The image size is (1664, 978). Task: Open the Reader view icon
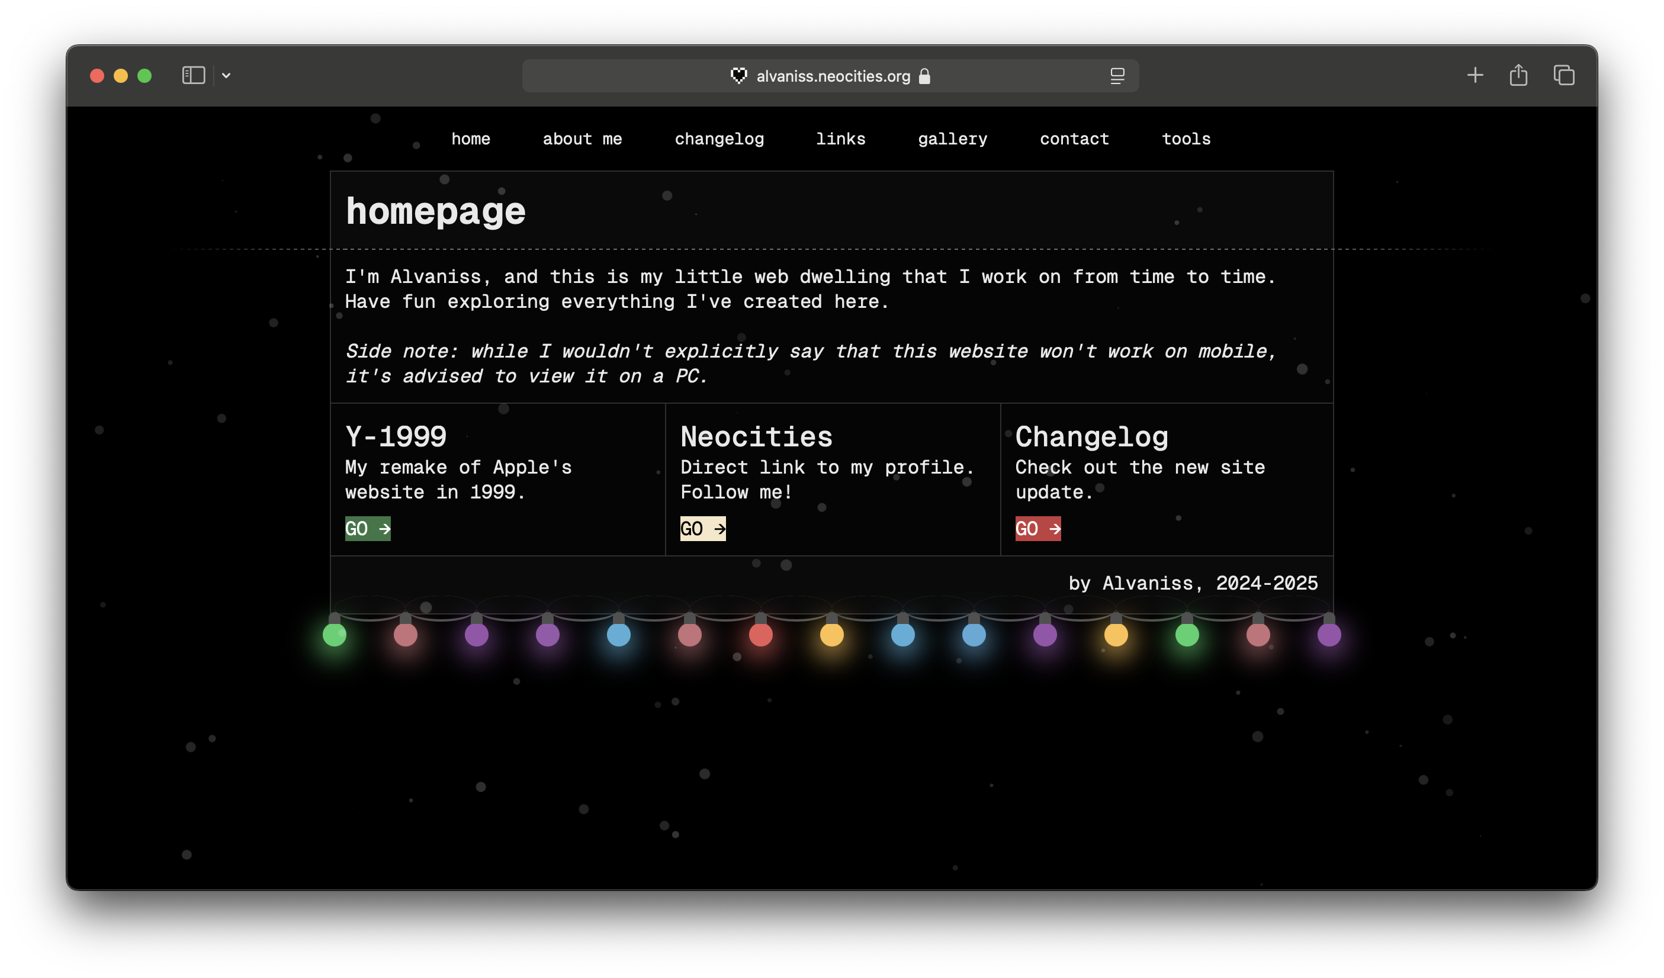1117,76
